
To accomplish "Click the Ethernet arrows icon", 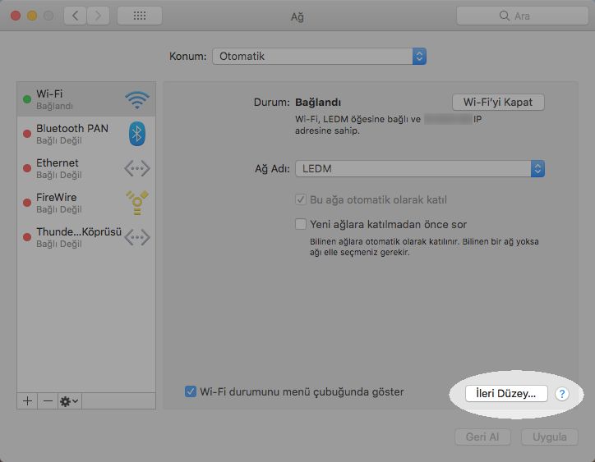I will pyautogui.click(x=137, y=168).
